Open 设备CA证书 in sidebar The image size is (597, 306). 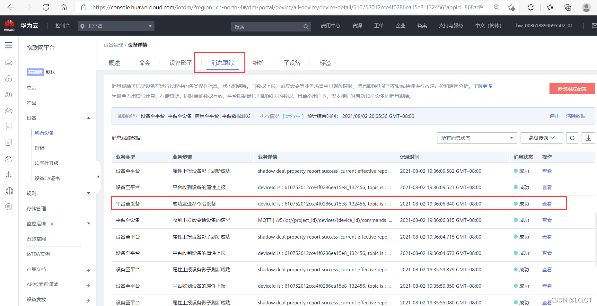(47, 179)
